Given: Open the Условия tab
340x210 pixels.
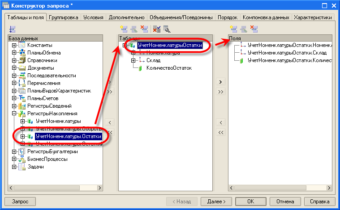Looking at the screenshot, I should pyautogui.click(x=94, y=17).
